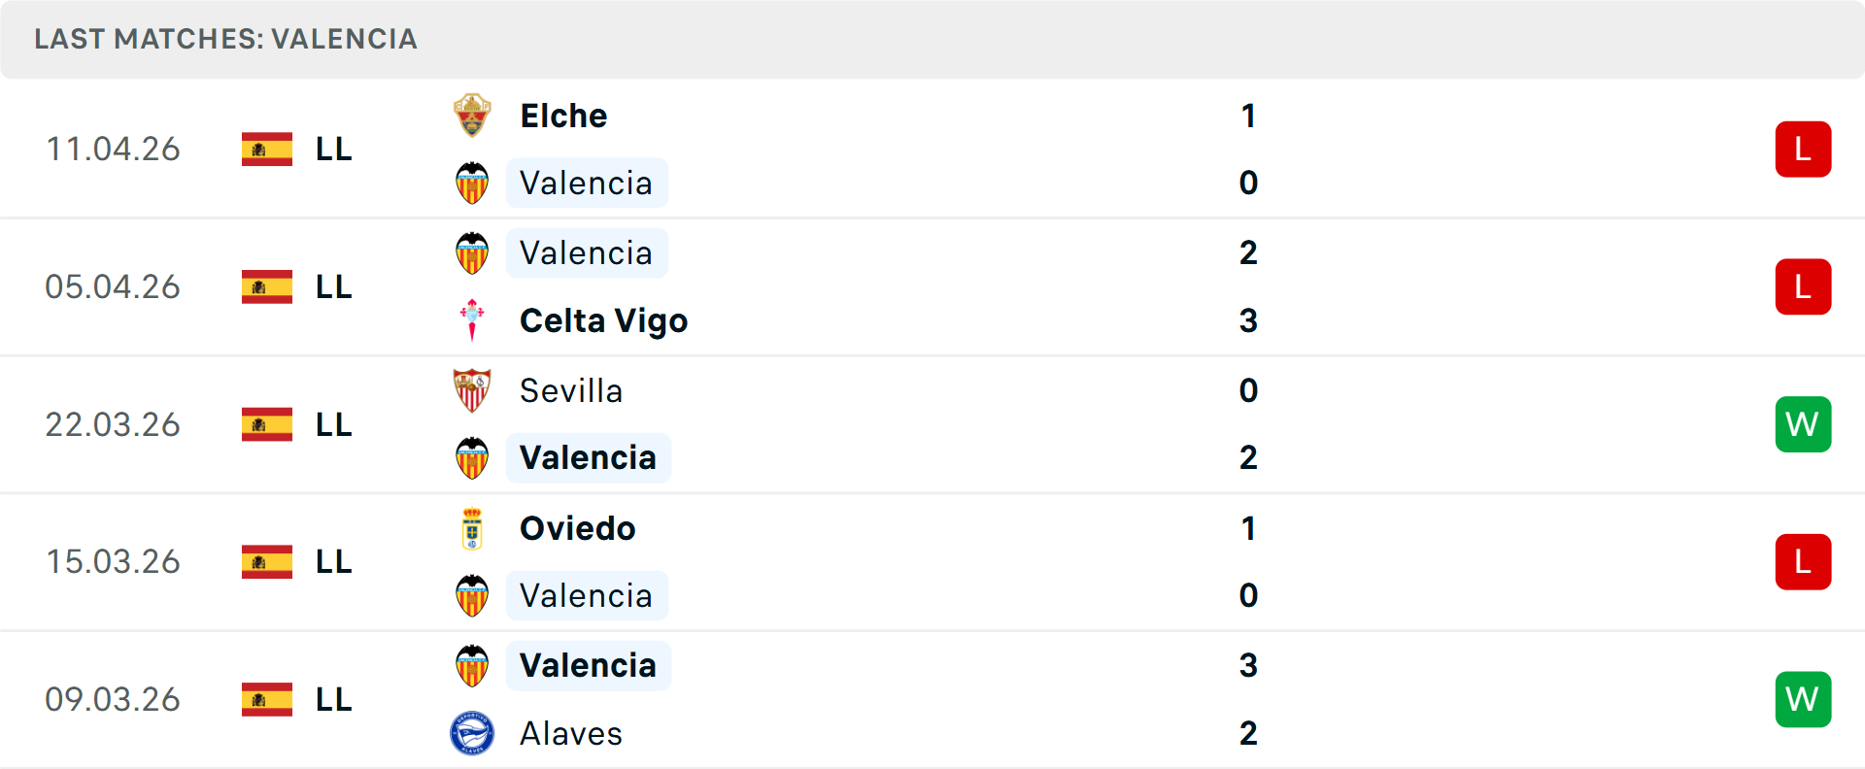Click the 22.03.26 match date

tap(113, 424)
